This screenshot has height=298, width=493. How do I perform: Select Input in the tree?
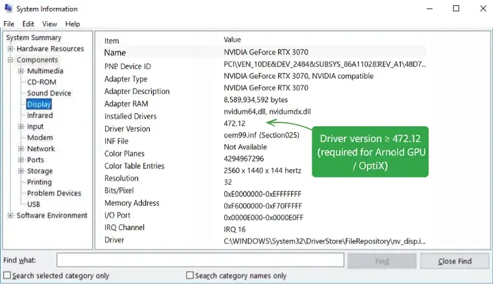(35, 126)
